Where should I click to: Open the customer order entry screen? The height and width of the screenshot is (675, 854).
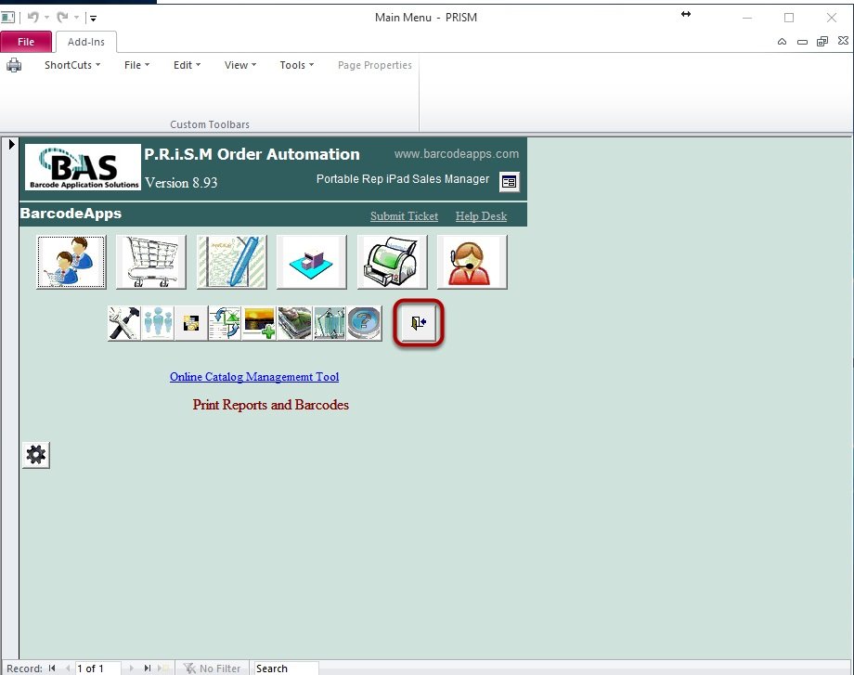pyautogui.click(x=70, y=262)
